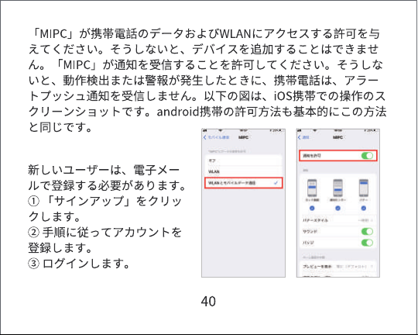
Task: Tap the back chevron labeled モバイル通信
Action: coord(216,137)
